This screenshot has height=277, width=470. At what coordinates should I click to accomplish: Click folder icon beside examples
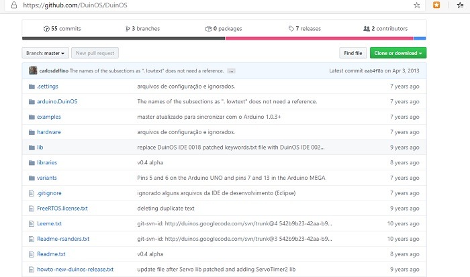click(x=32, y=117)
